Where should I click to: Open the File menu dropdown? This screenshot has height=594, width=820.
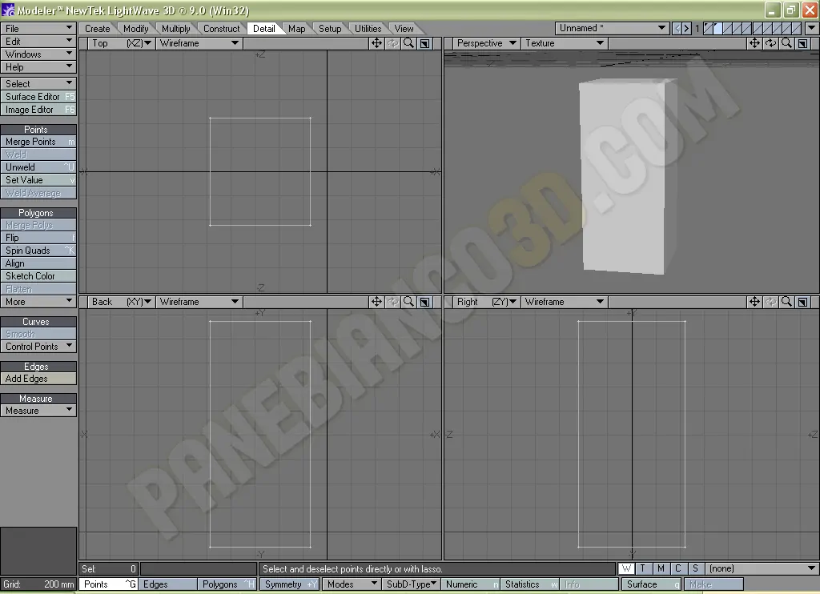pos(38,28)
